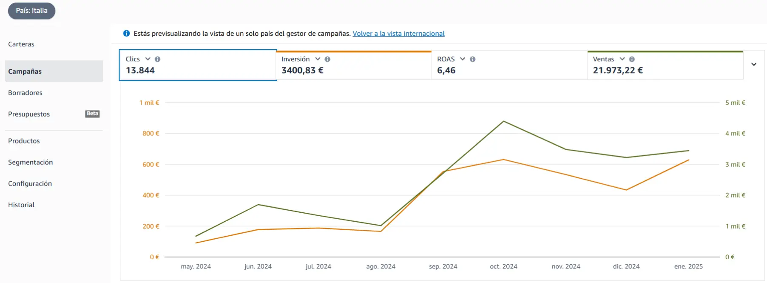767x283 pixels.
Task: Click the blue information icon in banner
Action: [126, 33]
